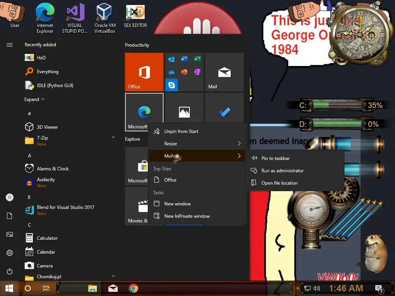Open 3D Viewer app
The width and height of the screenshot is (395, 296).
coord(69,127)
